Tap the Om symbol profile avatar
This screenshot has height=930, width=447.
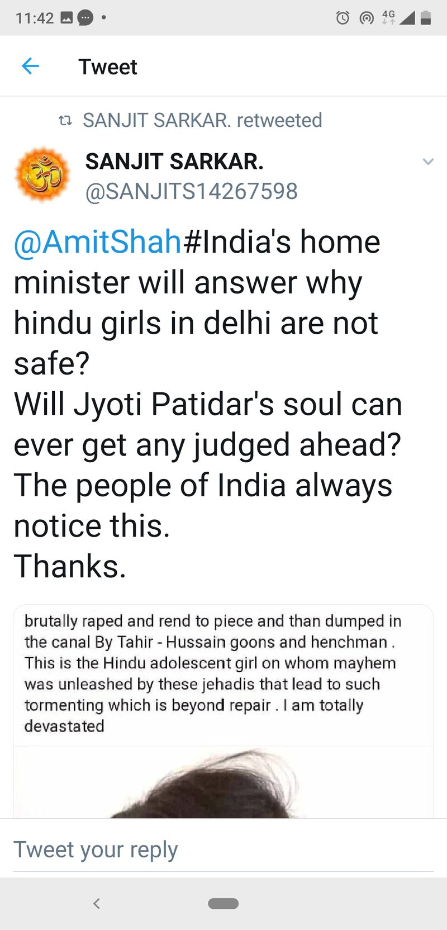point(42,175)
